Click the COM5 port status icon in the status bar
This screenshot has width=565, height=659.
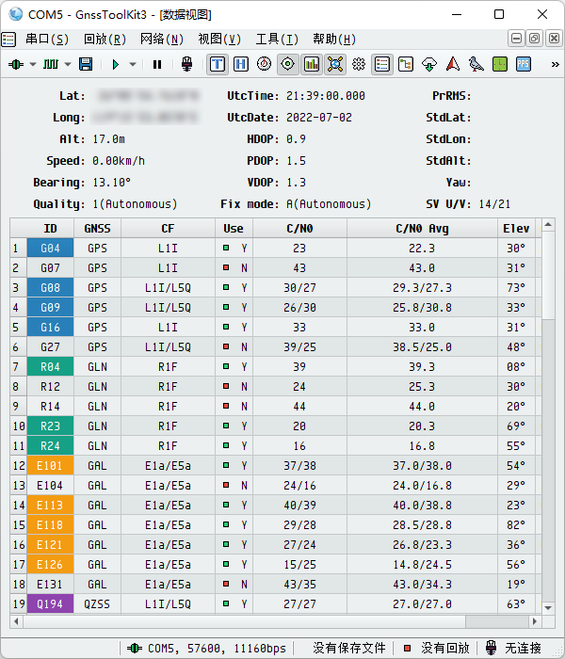tap(134, 648)
